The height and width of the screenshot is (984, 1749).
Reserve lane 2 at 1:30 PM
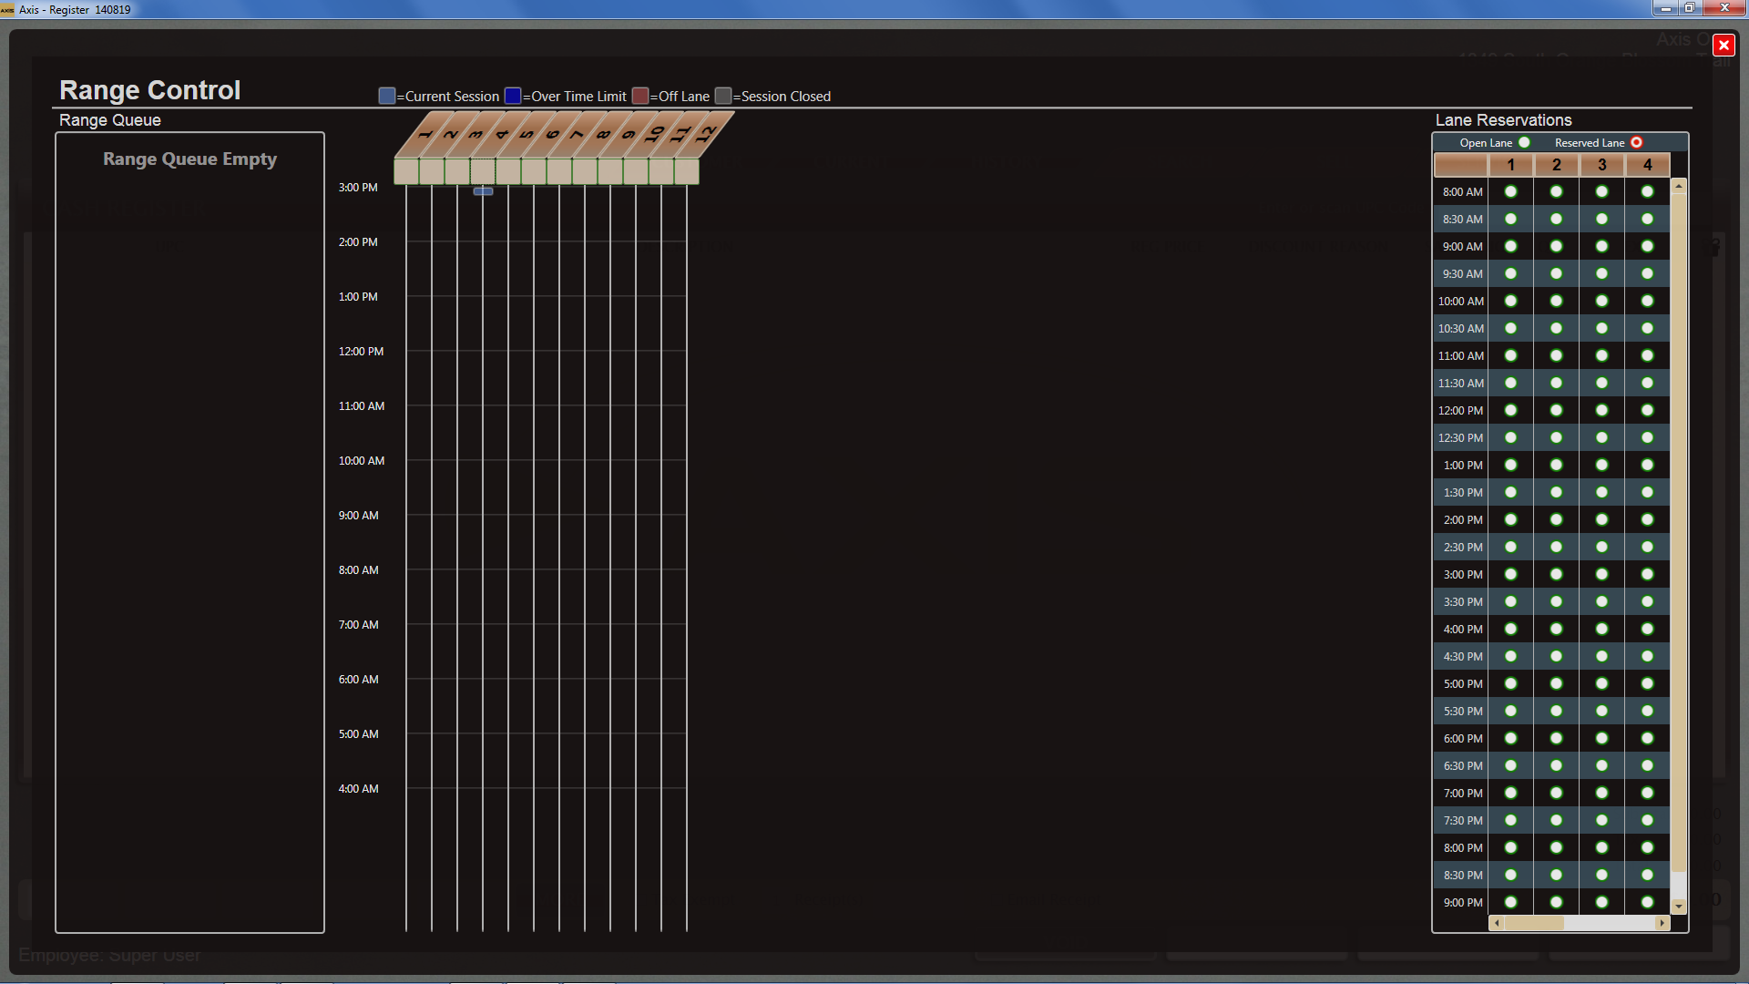point(1557,492)
